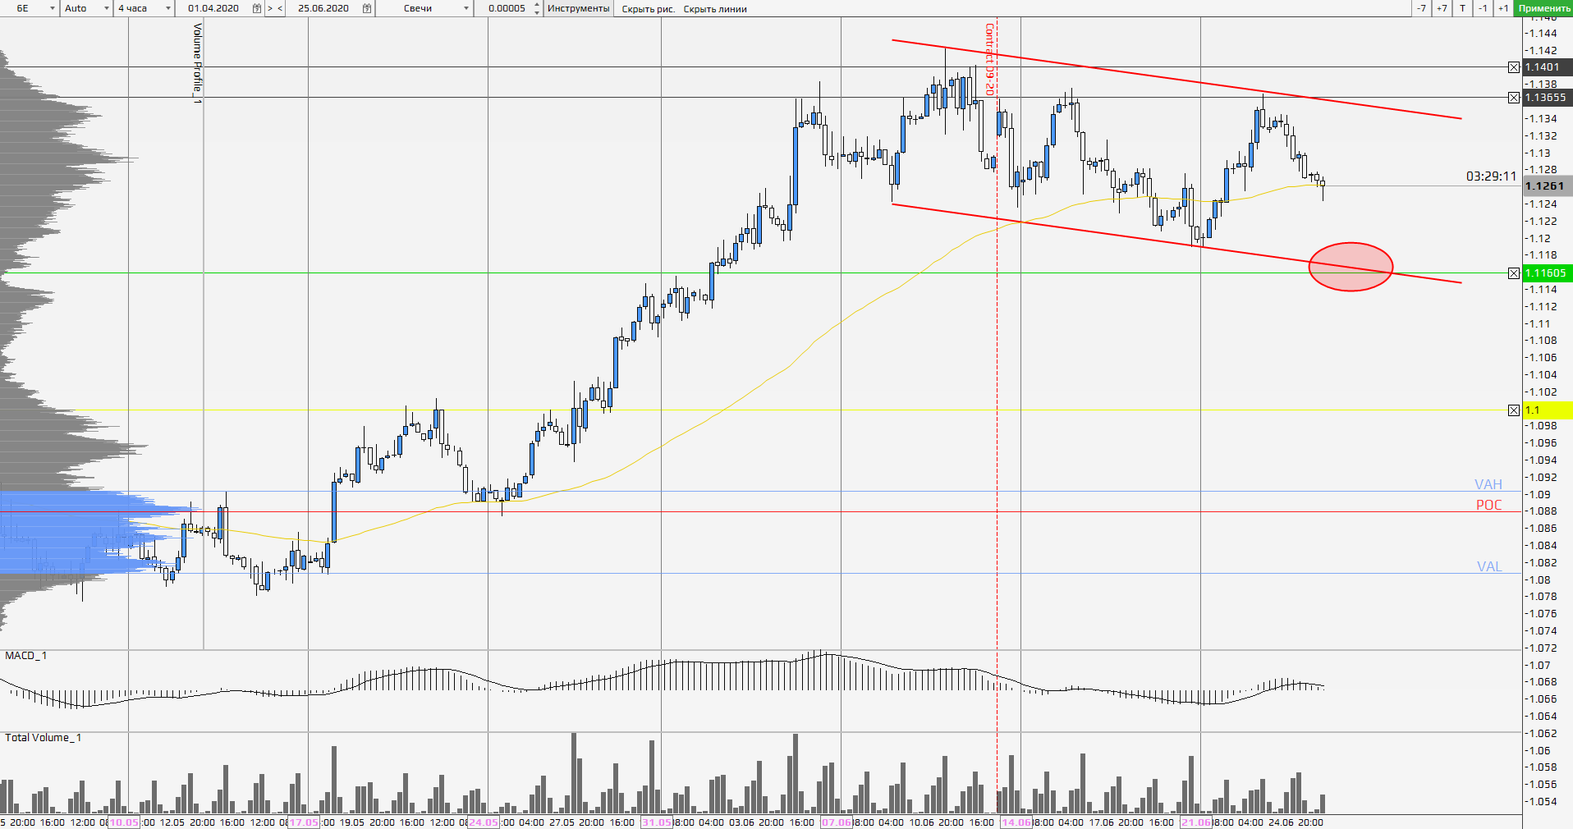Toggle the T button in toolbar

click(x=1462, y=8)
